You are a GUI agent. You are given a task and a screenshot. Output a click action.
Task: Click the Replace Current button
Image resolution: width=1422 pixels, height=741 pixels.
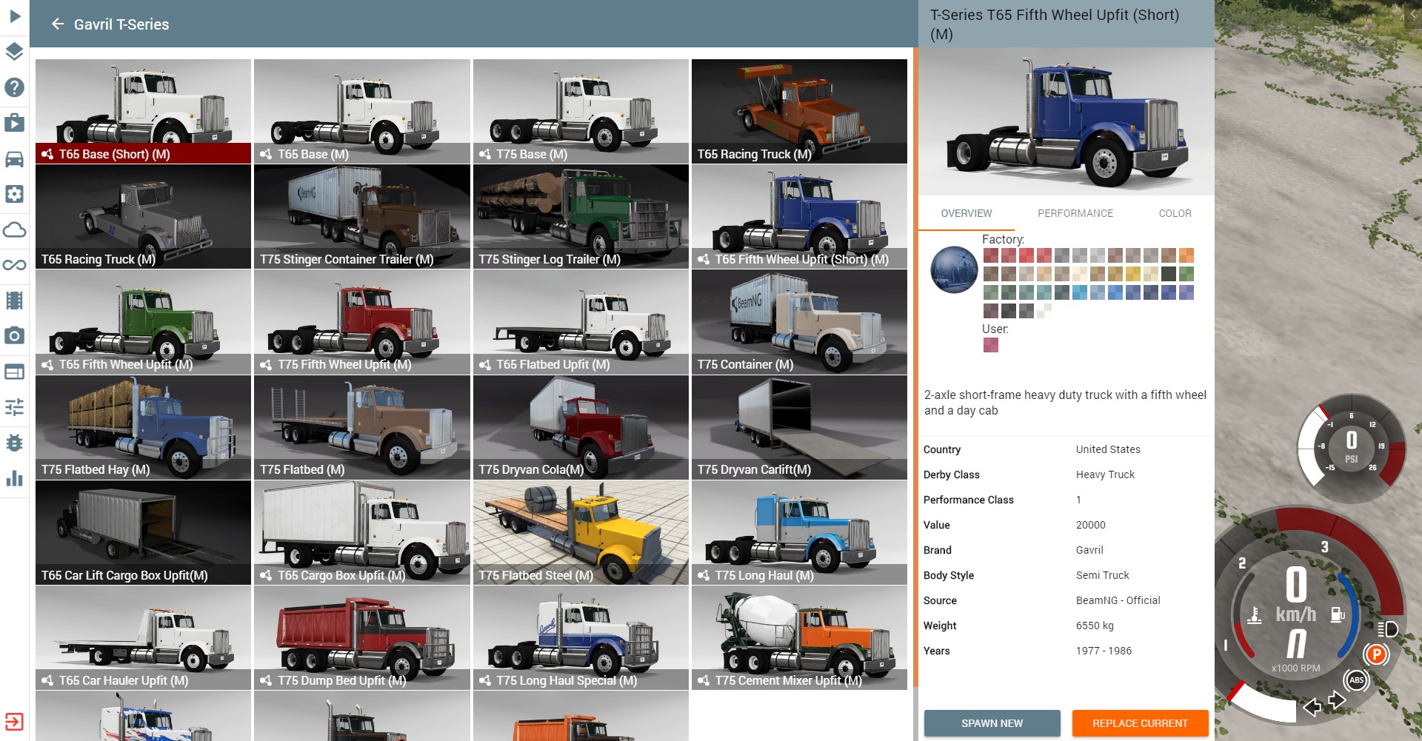click(1140, 723)
